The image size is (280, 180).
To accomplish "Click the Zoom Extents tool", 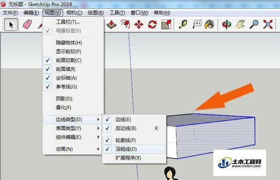I will pos(268,24).
